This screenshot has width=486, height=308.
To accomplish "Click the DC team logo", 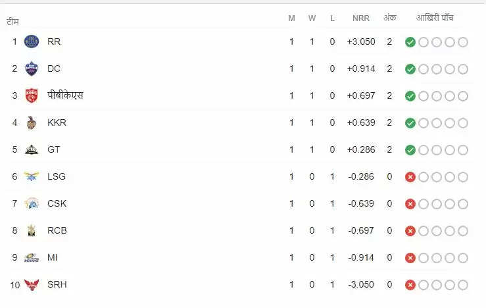I will 32,68.
